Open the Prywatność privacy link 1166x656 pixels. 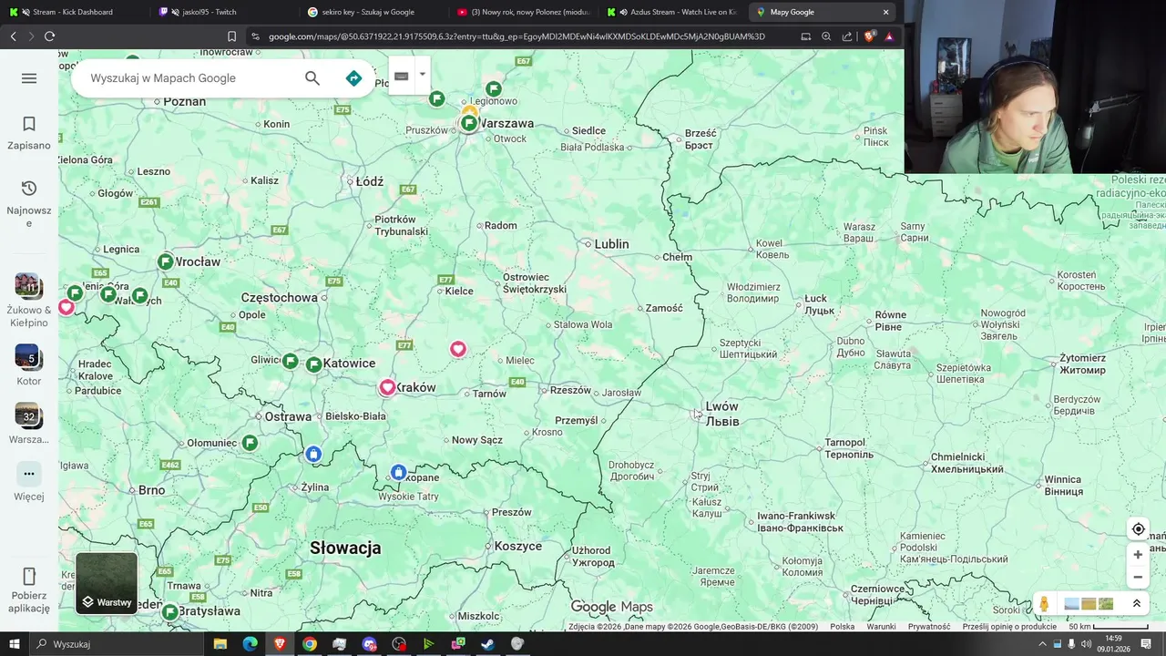[929, 627]
